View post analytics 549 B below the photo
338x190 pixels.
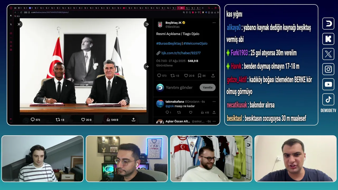click(112, 120)
